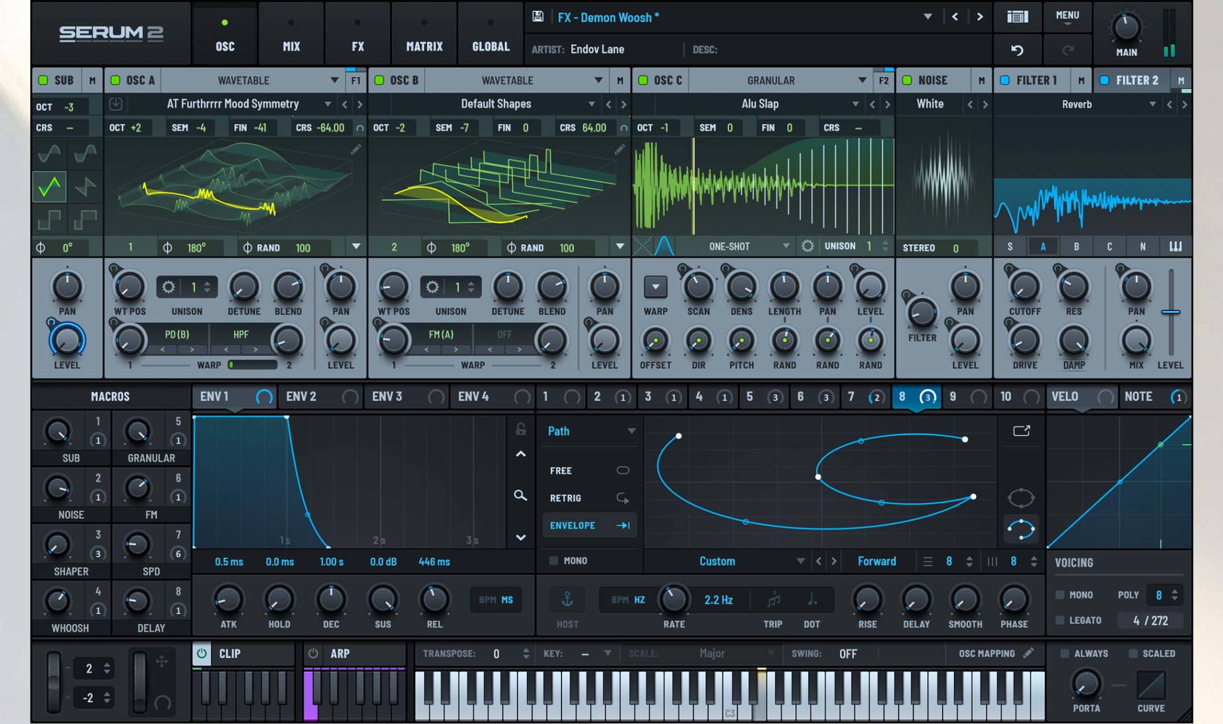This screenshot has height=724, width=1223.
Task: Zoom the envelope with the magnifier icon
Action: pos(520,495)
